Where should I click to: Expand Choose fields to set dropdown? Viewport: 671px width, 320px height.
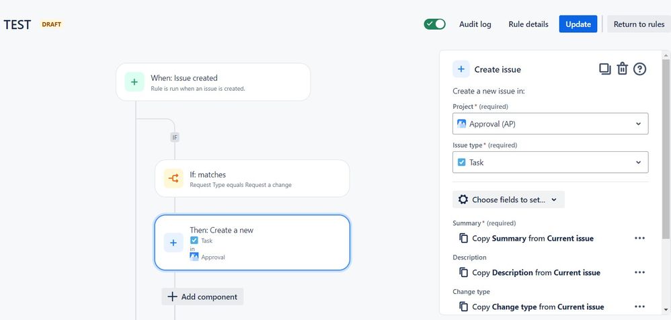(508, 200)
